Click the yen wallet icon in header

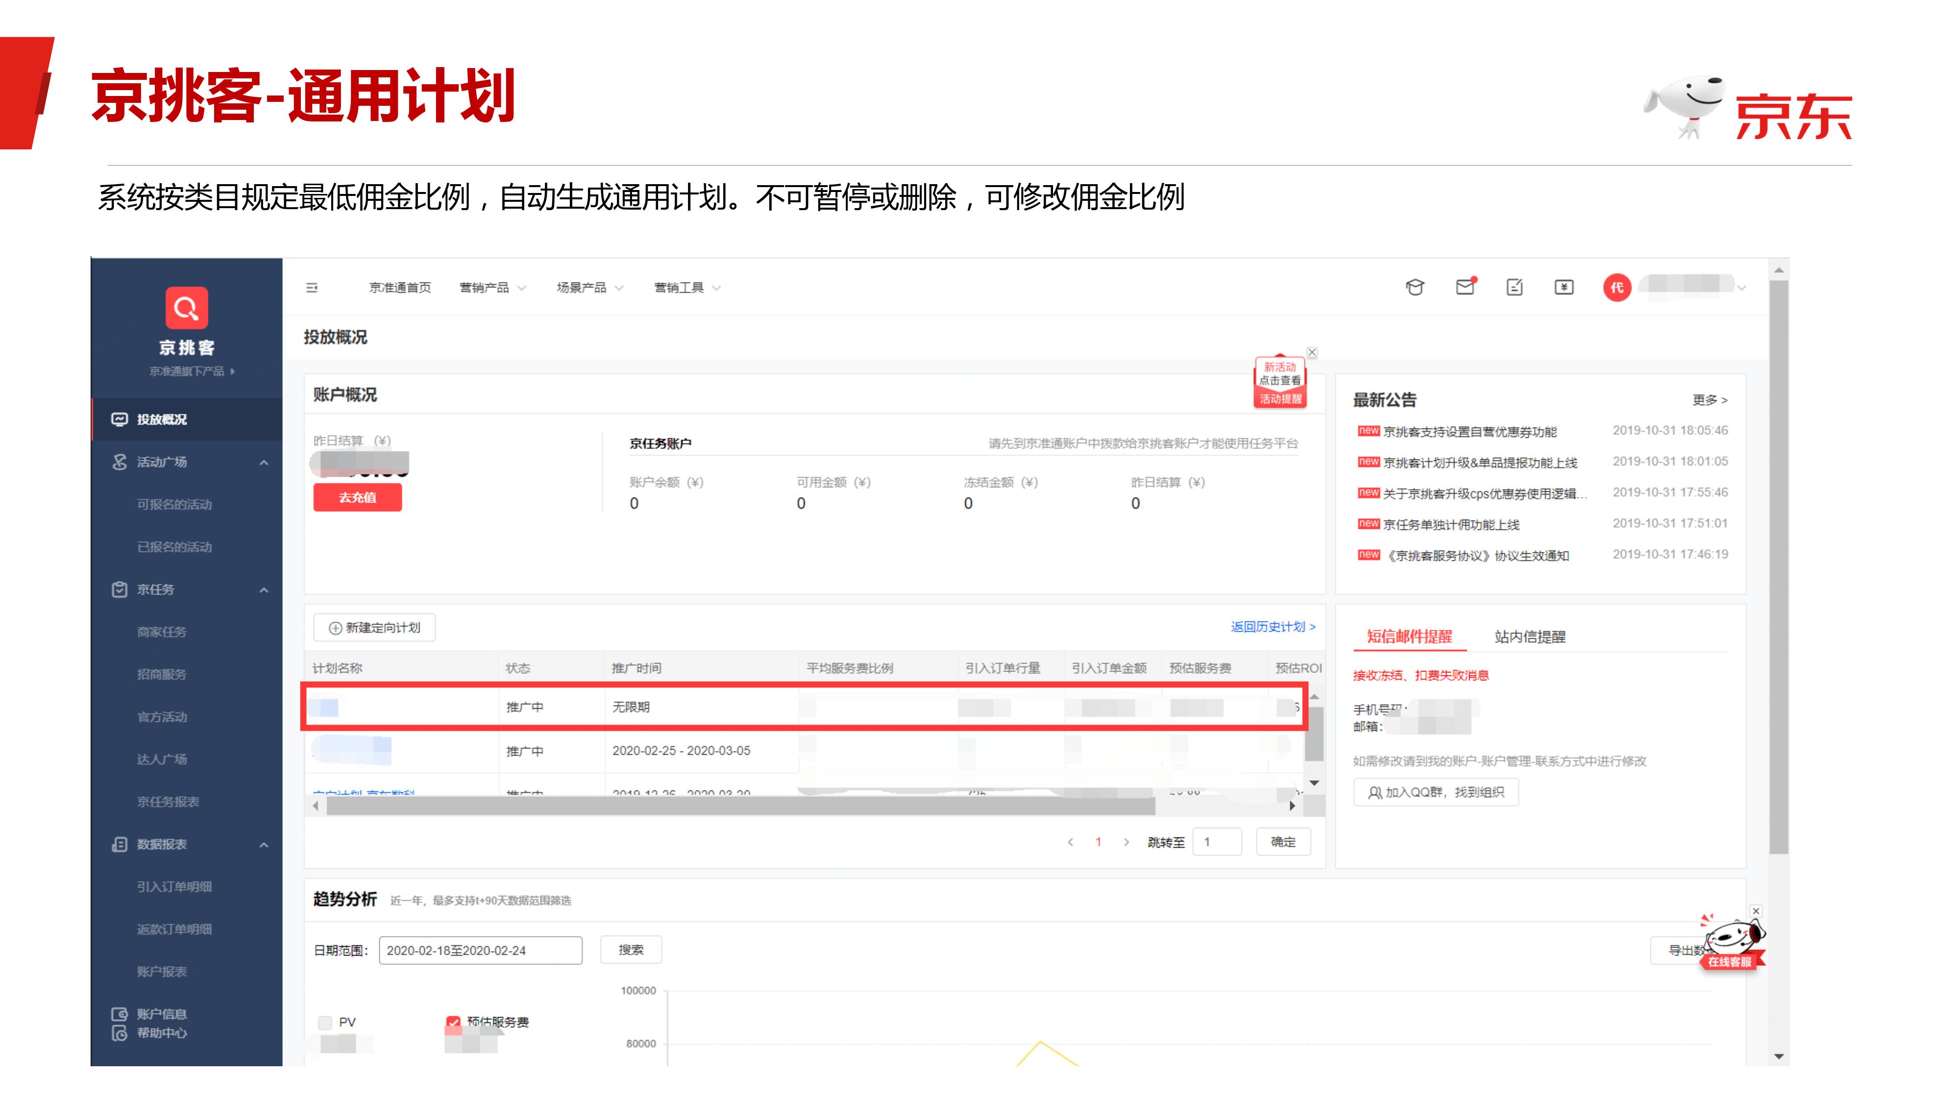(x=1564, y=287)
